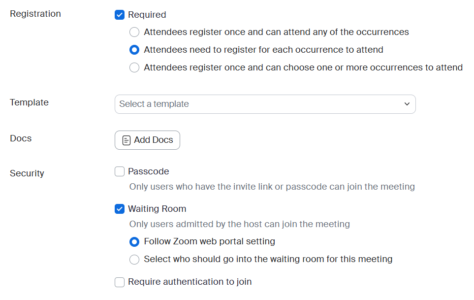Screen dimensions: 474x300
Task: Click the Security section label
Action: click(x=27, y=173)
